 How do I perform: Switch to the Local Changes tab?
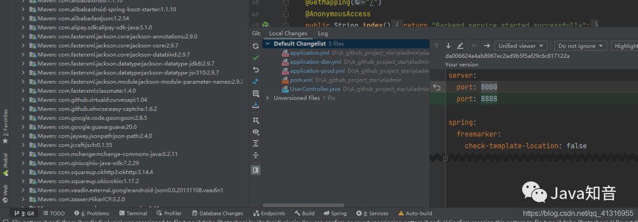pos(288,34)
